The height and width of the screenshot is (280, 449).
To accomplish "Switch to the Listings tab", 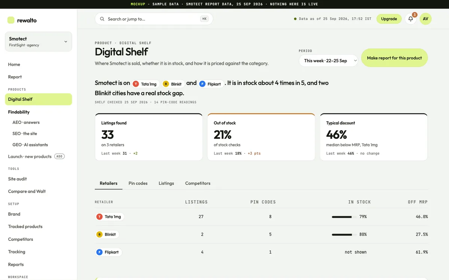I will pos(166,183).
